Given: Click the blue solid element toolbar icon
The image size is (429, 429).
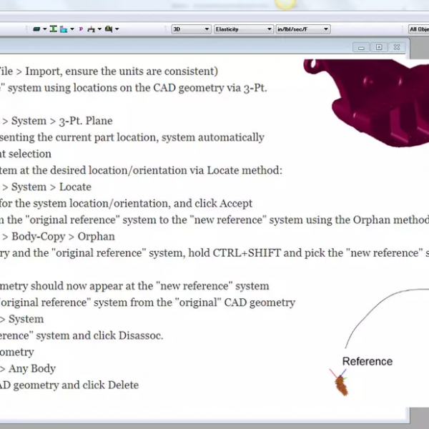Looking at the screenshot, I should pos(64,29).
